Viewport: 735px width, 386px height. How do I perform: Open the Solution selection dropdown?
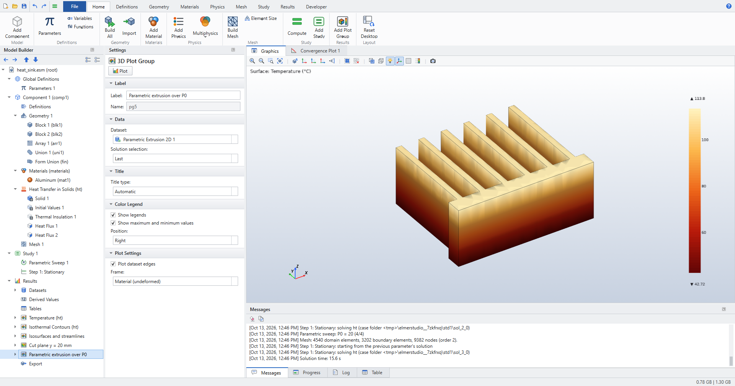tap(175, 159)
